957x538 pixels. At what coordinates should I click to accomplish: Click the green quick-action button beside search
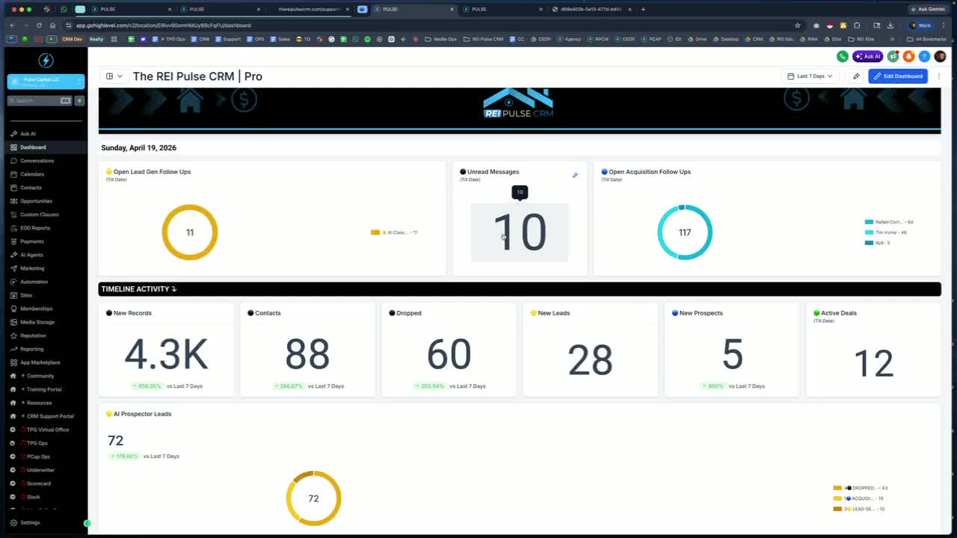click(x=79, y=100)
